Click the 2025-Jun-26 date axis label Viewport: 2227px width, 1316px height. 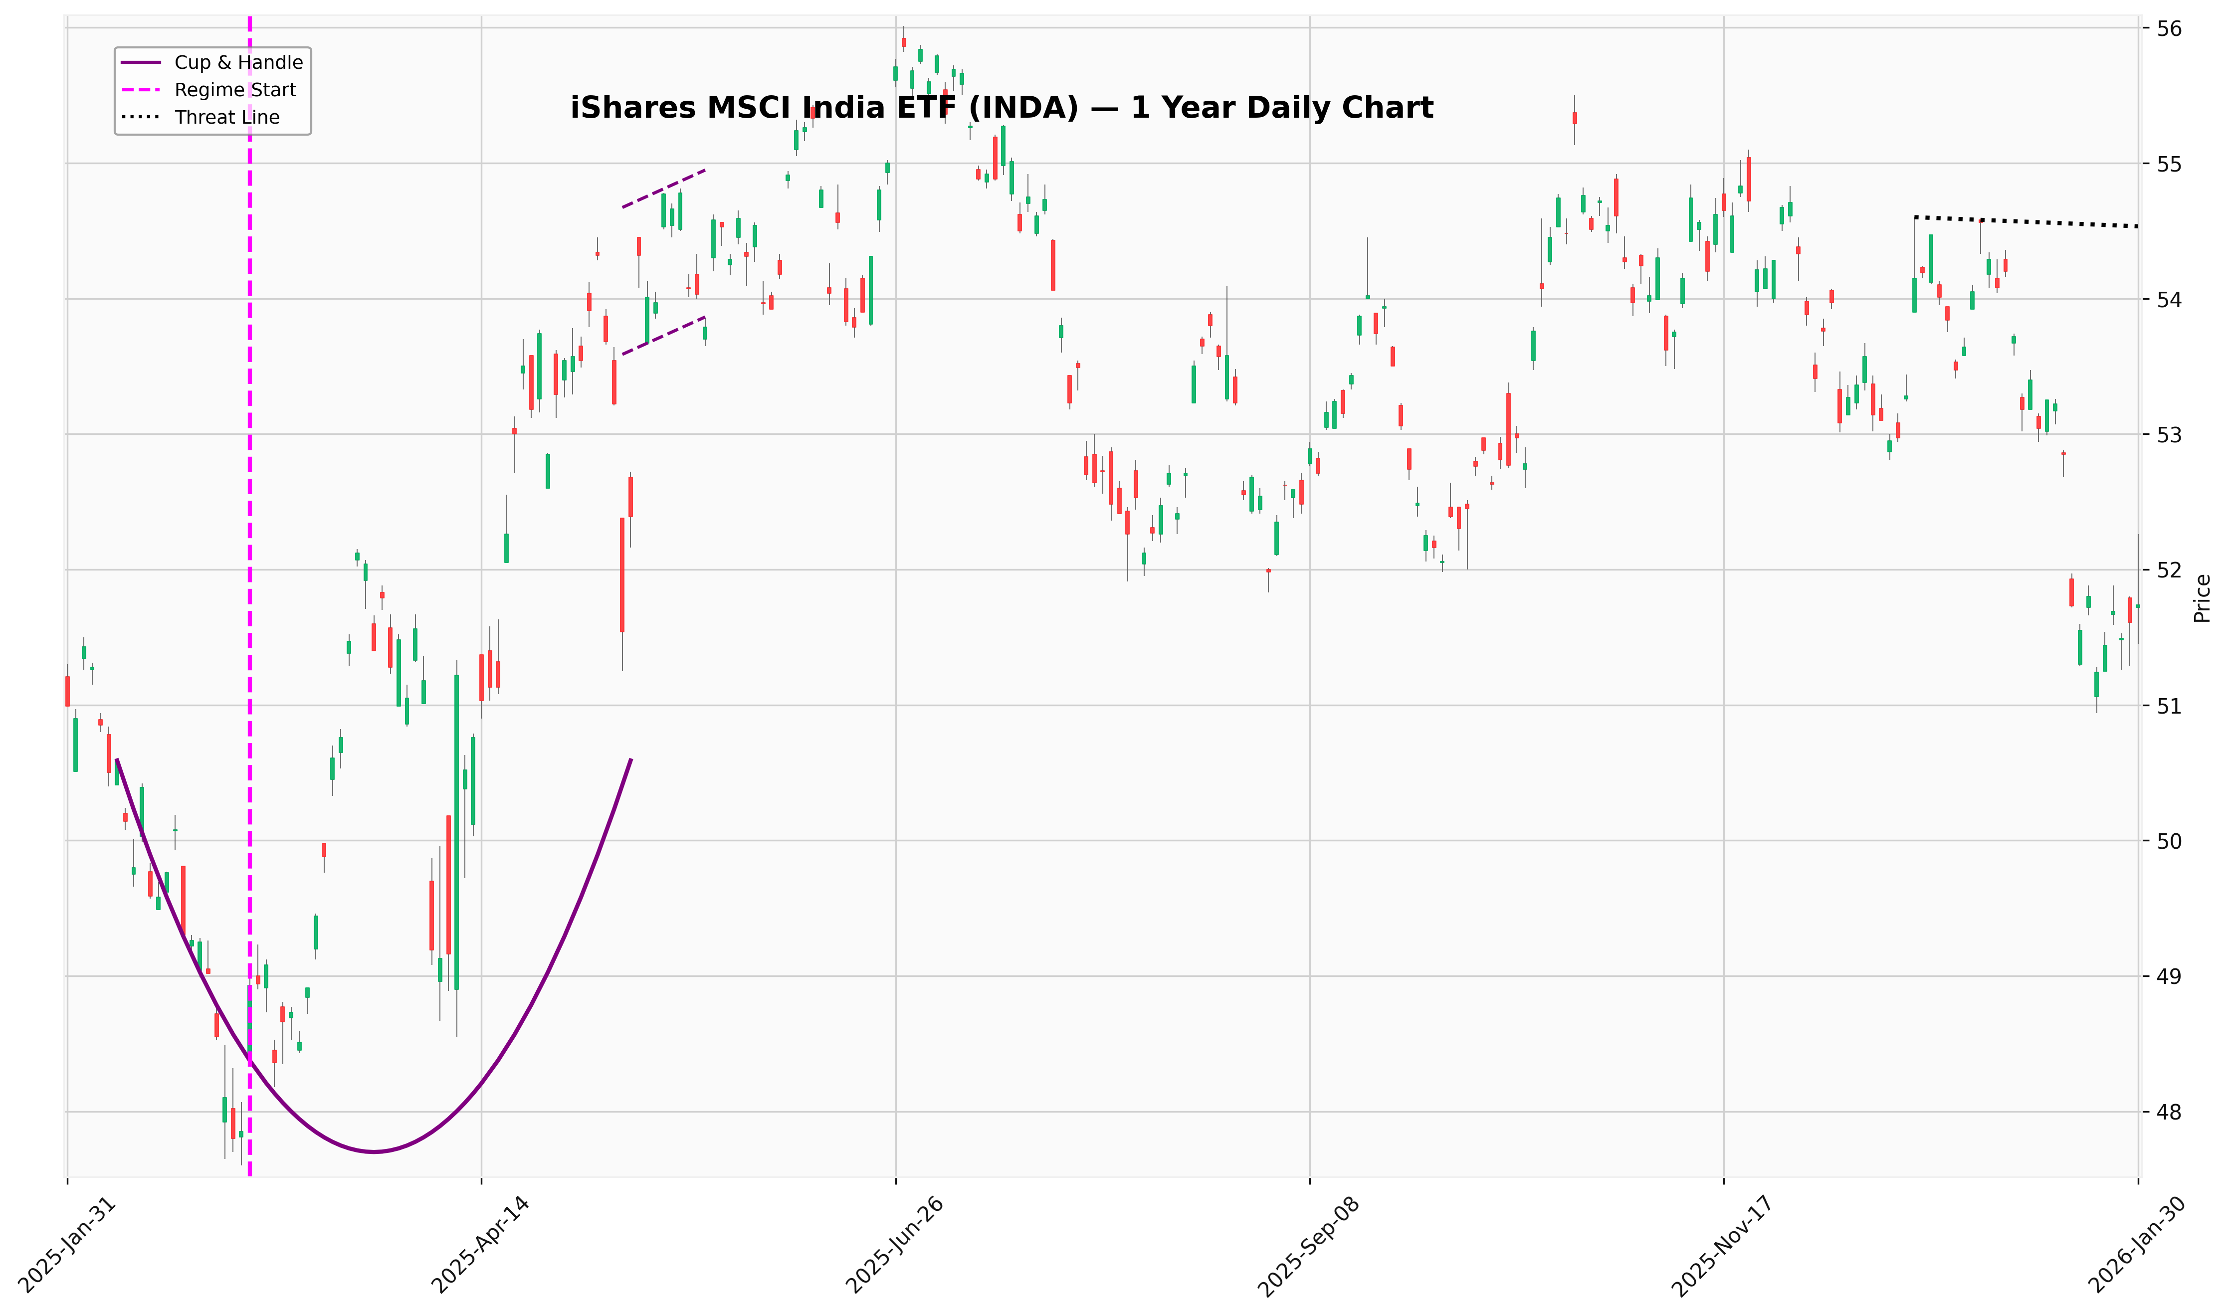coord(894,1245)
